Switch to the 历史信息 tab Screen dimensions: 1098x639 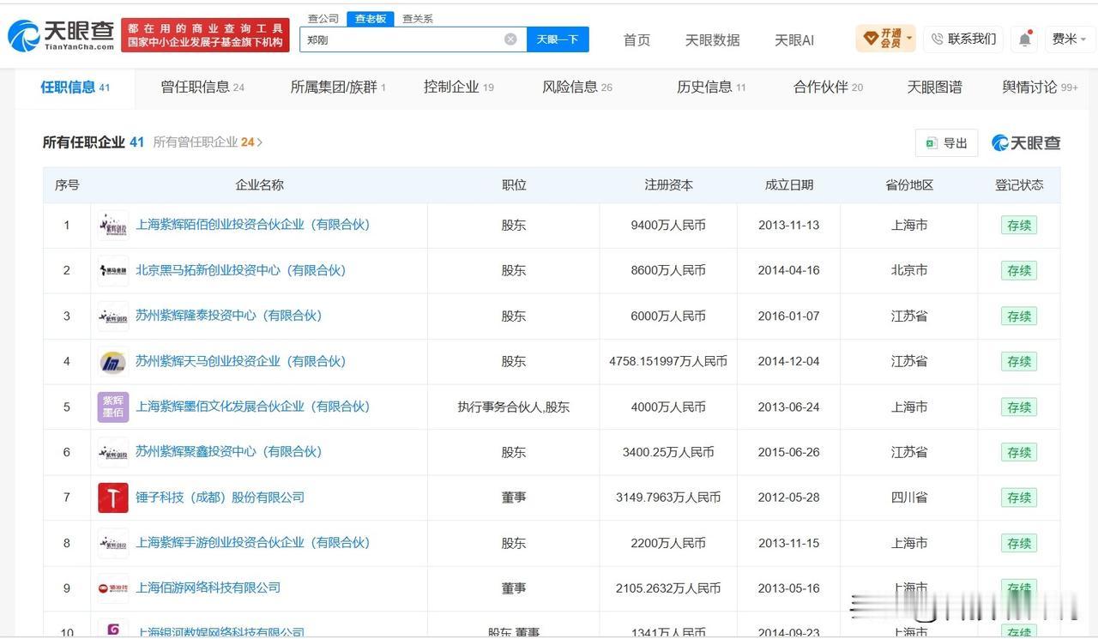(x=711, y=87)
